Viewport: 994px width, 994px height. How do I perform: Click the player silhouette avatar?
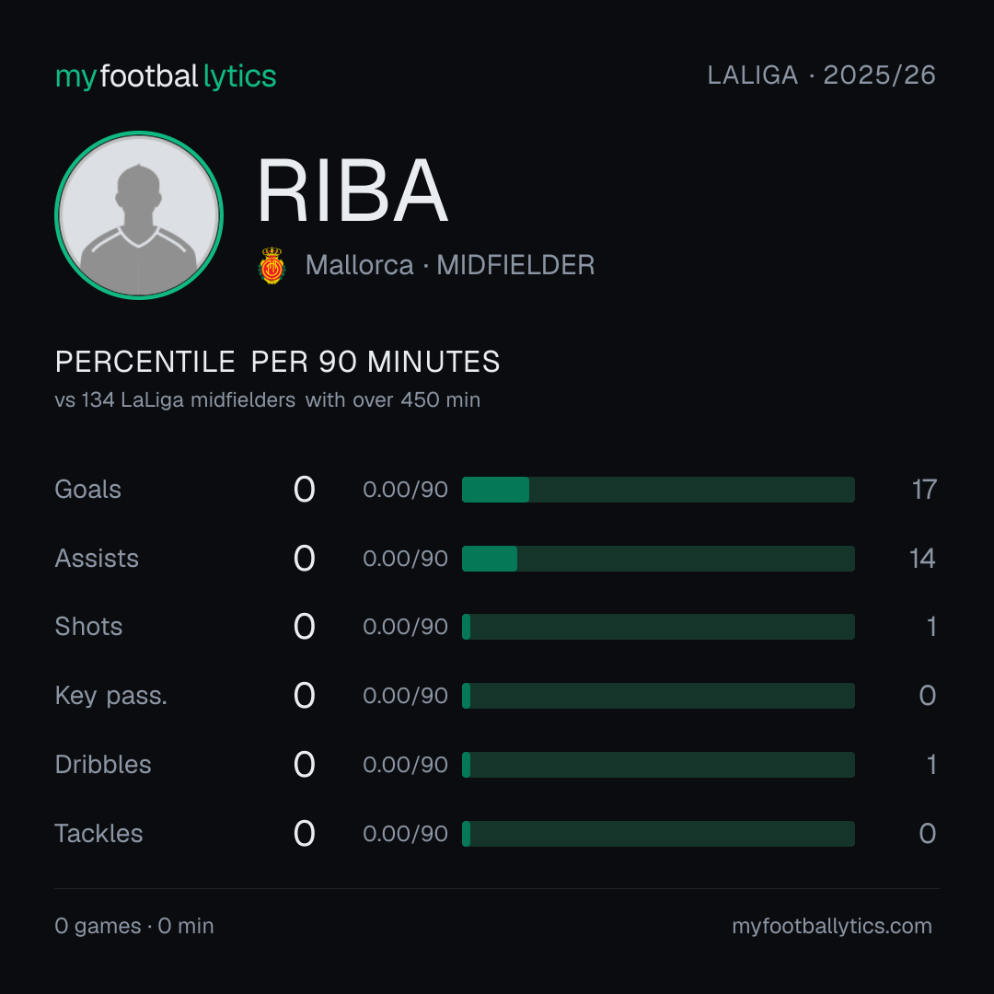pyautogui.click(x=139, y=215)
